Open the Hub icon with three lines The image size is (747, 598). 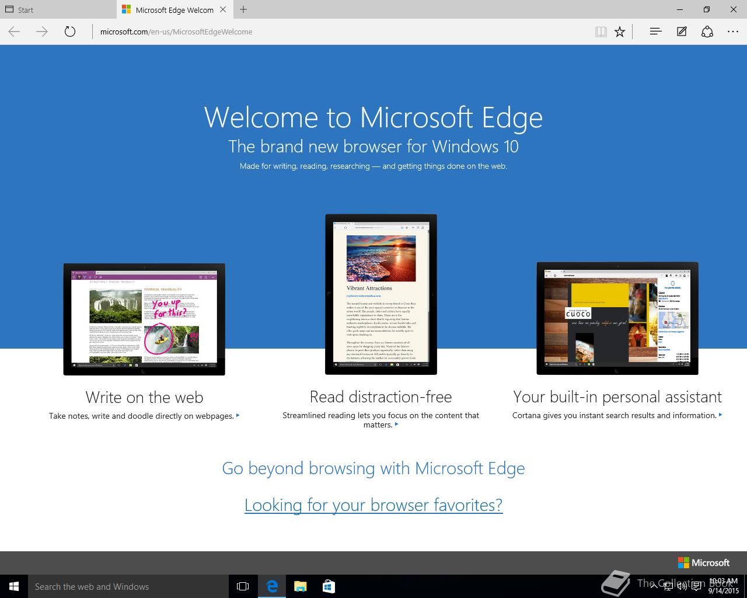655,32
